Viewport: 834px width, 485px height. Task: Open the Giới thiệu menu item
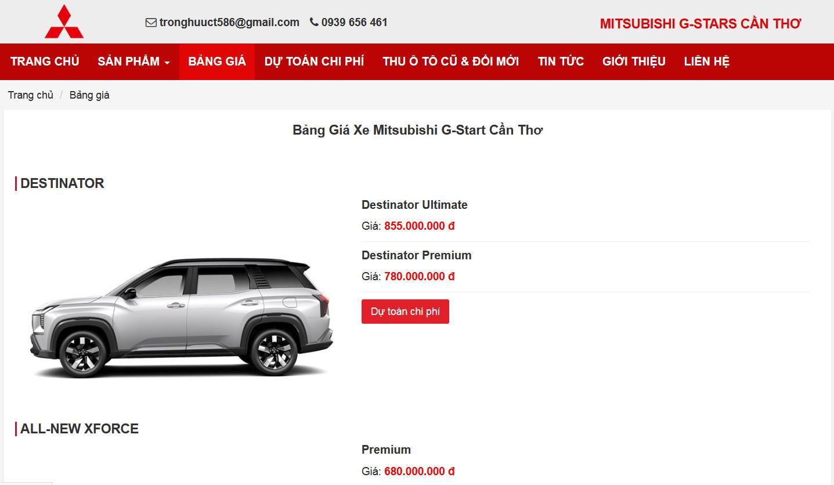634,61
